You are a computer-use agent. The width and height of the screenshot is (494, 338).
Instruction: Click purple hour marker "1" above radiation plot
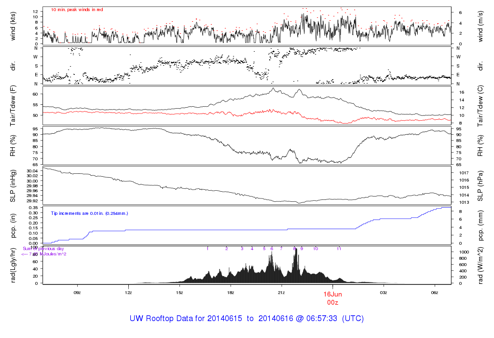point(207,249)
